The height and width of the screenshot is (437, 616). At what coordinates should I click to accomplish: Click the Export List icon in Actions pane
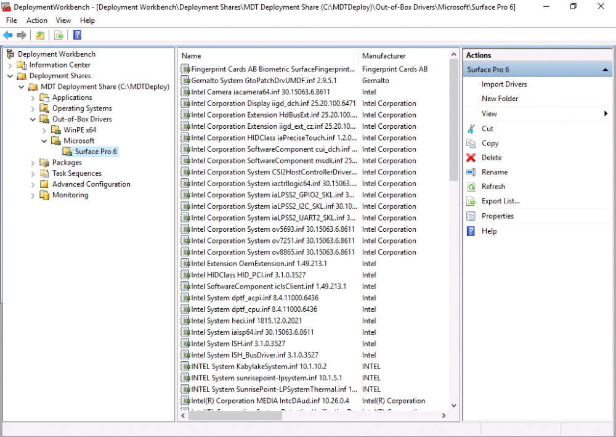(x=471, y=201)
